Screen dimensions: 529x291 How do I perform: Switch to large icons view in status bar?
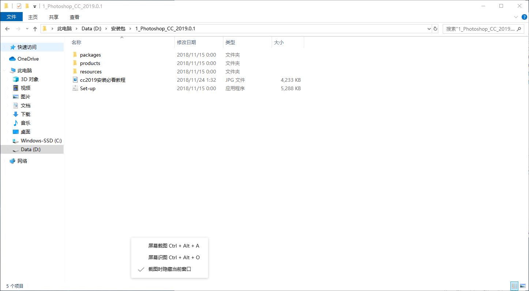pyautogui.click(x=522, y=286)
